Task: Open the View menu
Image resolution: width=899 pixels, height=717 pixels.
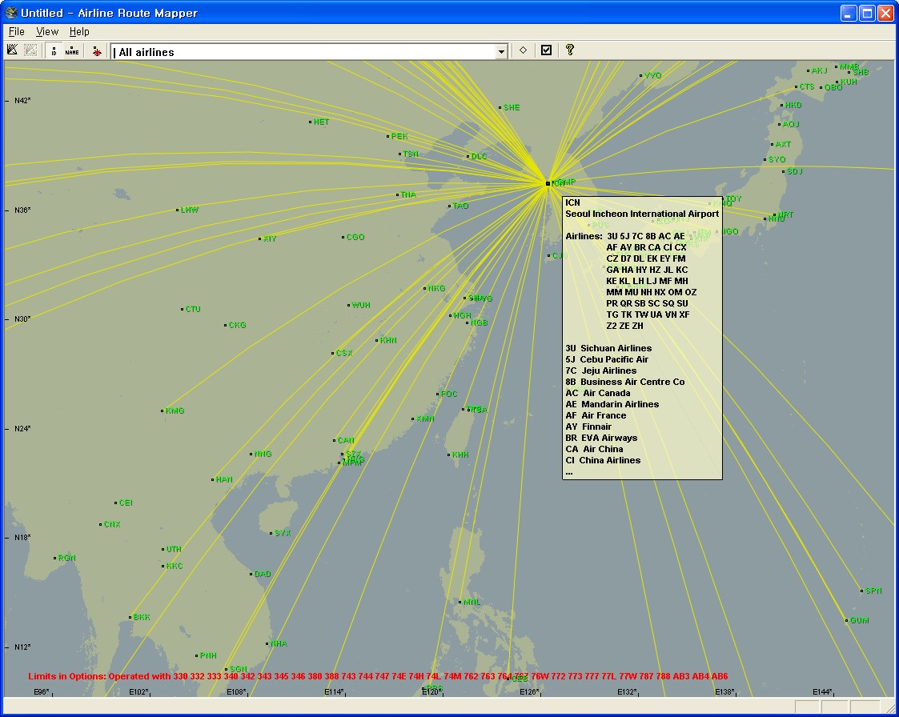Action: tap(46, 31)
